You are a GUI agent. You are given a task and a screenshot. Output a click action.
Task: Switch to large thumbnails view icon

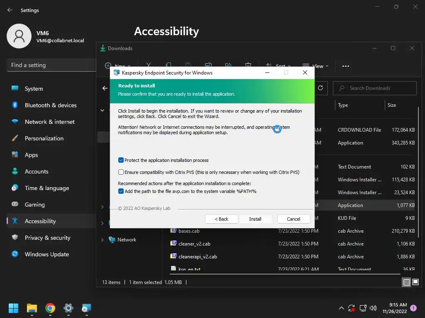point(415,282)
